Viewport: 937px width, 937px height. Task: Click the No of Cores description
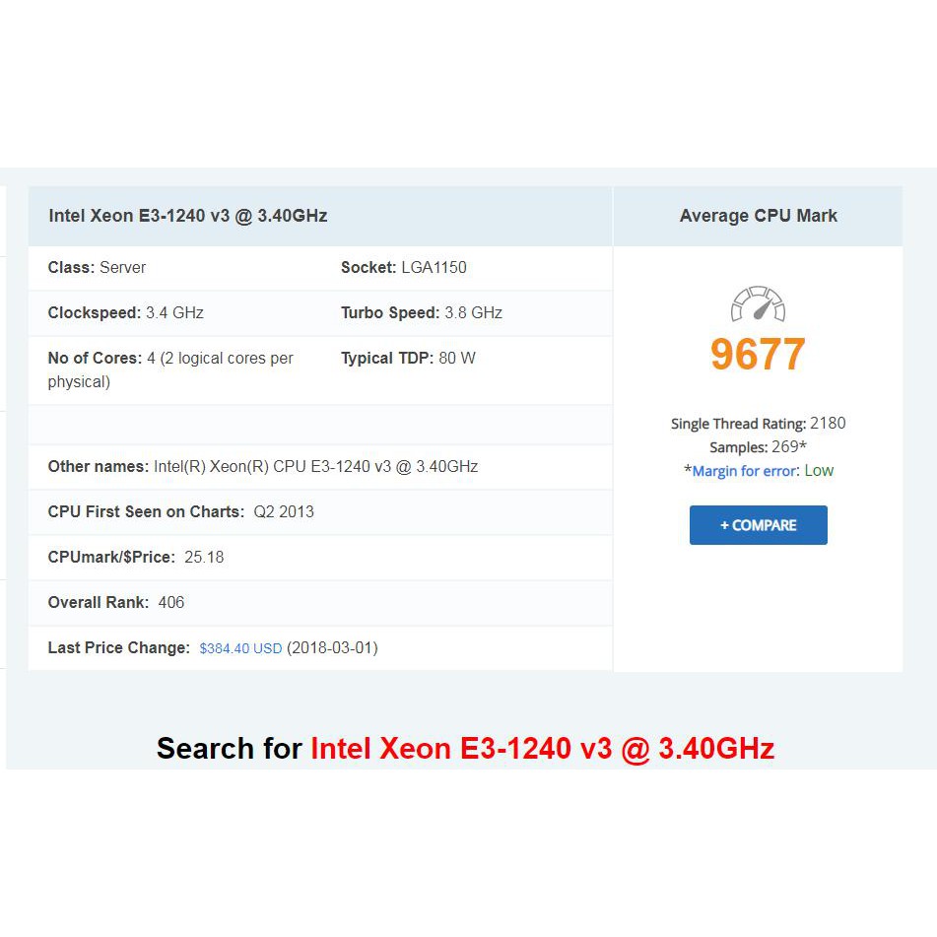pos(169,369)
